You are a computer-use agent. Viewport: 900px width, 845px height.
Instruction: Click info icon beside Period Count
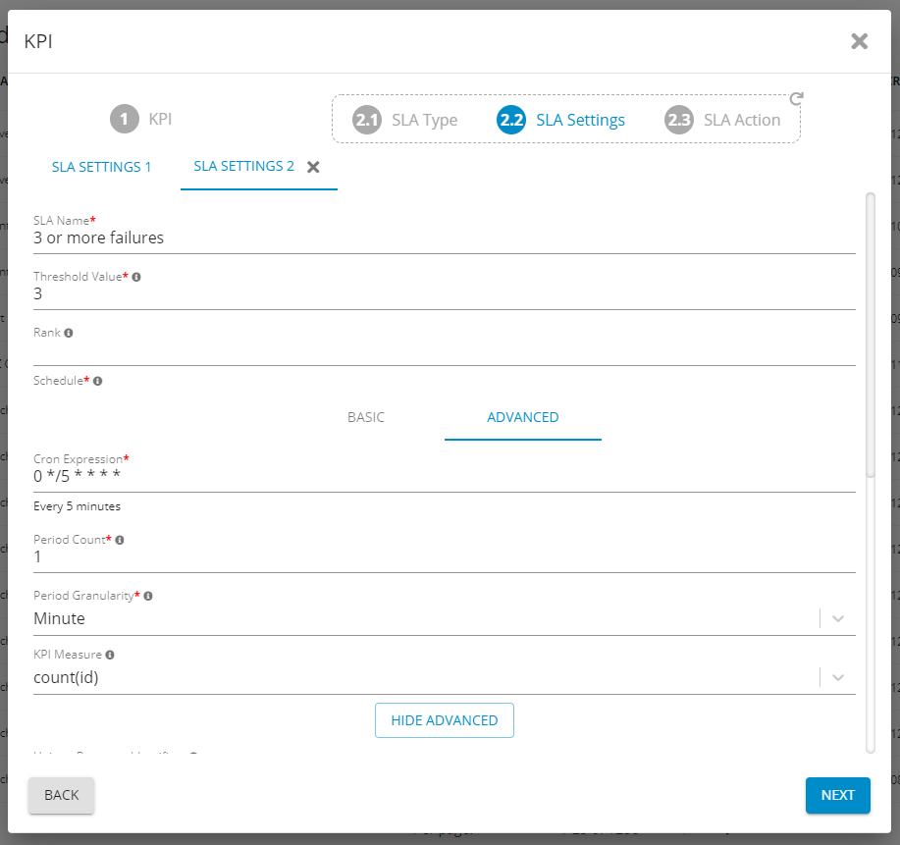click(120, 540)
